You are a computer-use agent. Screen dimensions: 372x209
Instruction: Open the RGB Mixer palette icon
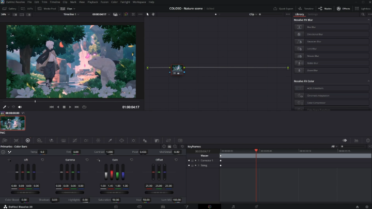51,140
